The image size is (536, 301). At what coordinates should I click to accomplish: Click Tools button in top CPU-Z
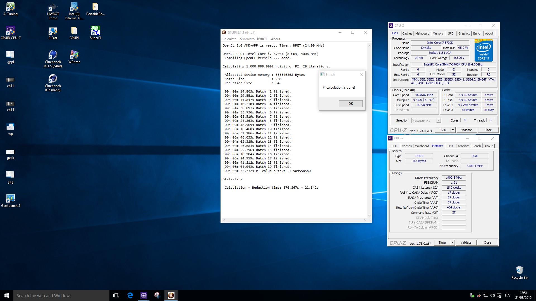coord(443,130)
